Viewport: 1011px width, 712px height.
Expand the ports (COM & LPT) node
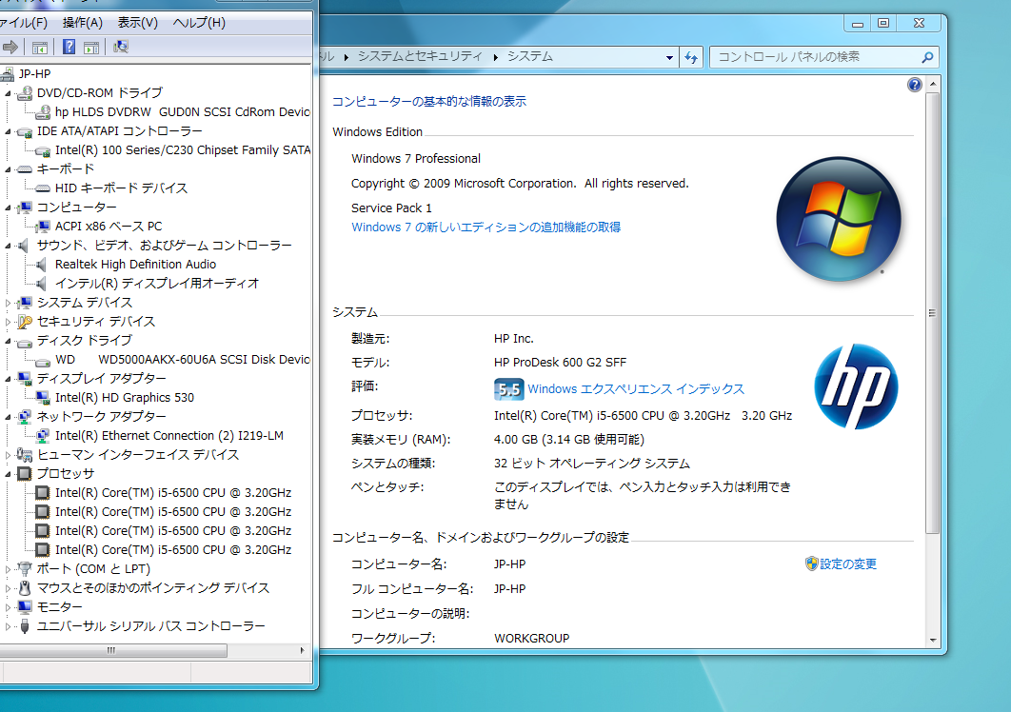point(9,569)
